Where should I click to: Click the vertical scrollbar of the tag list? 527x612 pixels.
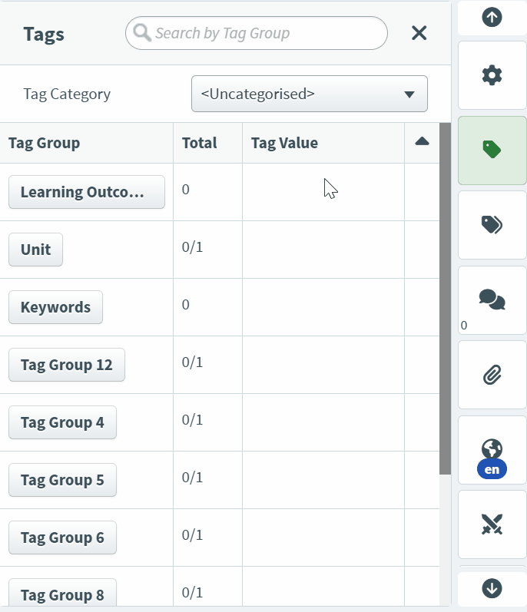[445, 299]
